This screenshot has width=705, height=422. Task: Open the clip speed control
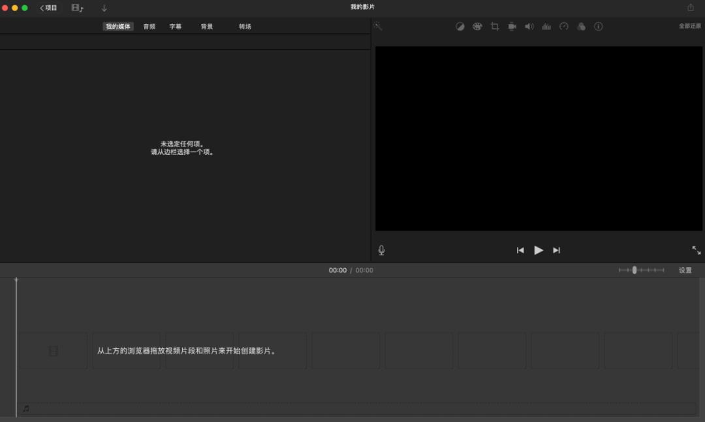point(563,26)
